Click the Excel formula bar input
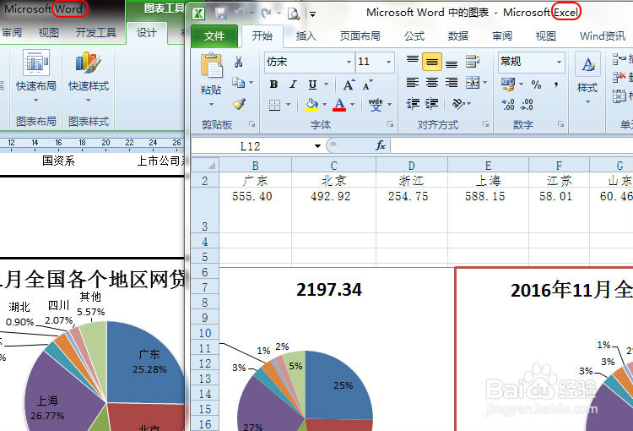Screen dimensions: 633x431 [x=512, y=145]
